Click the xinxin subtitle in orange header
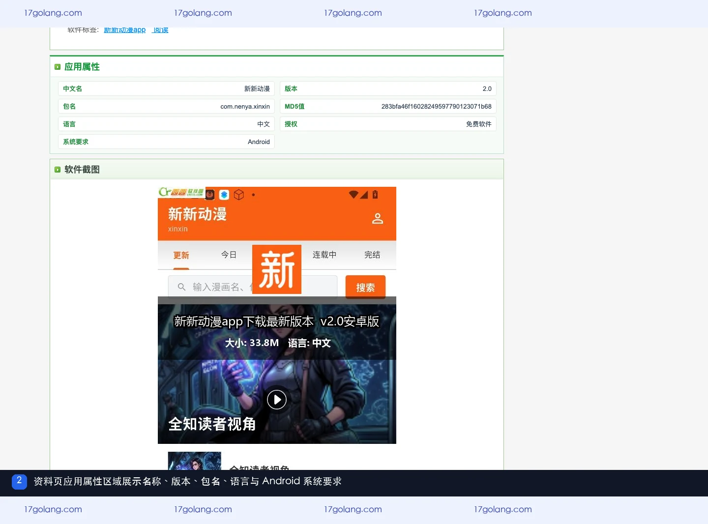The height and width of the screenshot is (524, 708). coord(177,229)
